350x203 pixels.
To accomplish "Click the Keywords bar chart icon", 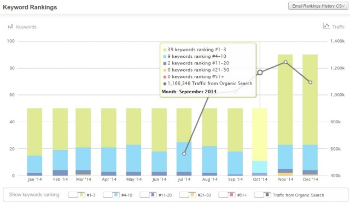I will point(10,27).
